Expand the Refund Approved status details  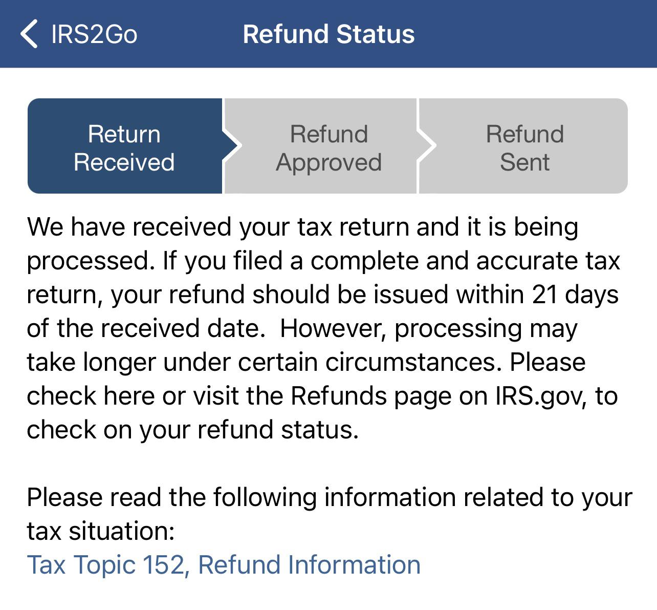tap(328, 147)
